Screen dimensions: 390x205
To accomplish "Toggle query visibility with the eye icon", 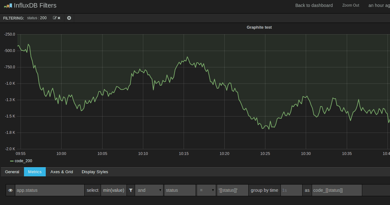I will (10, 190).
